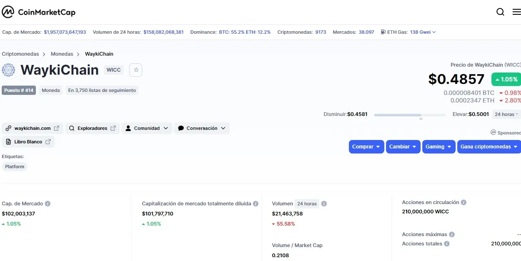Viewport: 521px width, 261px height.
Task: Click the WICC ticker badge
Action: pyautogui.click(x=113, y=70)
